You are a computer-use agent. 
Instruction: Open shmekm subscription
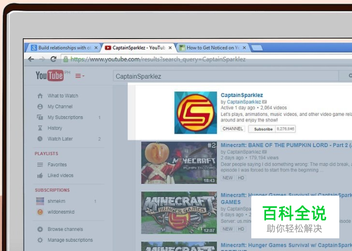(56, 201)
